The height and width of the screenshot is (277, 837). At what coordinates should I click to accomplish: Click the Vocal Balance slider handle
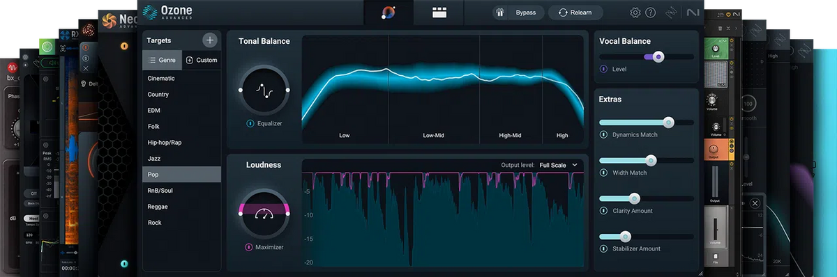tap(658, 56)
